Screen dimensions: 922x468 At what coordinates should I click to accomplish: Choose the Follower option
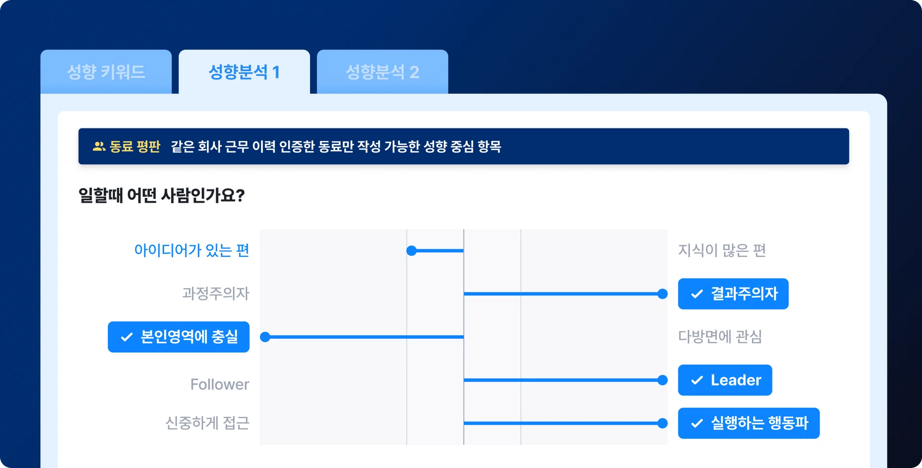[x=219, y=385]
